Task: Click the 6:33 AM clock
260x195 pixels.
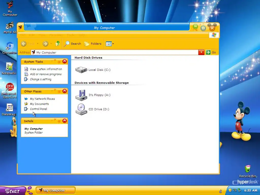Action: (x=251, y=190)
